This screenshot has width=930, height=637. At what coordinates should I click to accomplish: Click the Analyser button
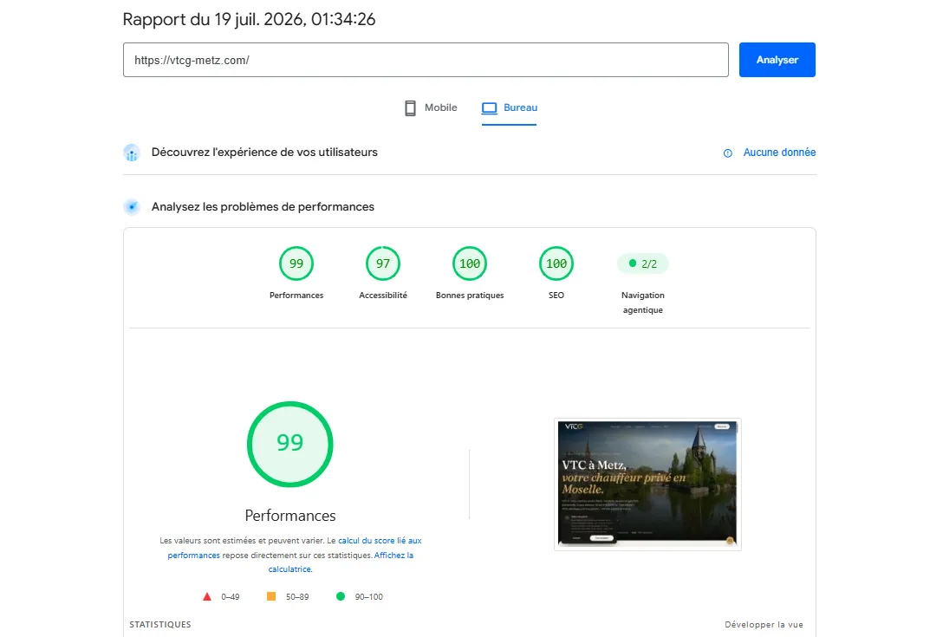[x=777, y=60]
